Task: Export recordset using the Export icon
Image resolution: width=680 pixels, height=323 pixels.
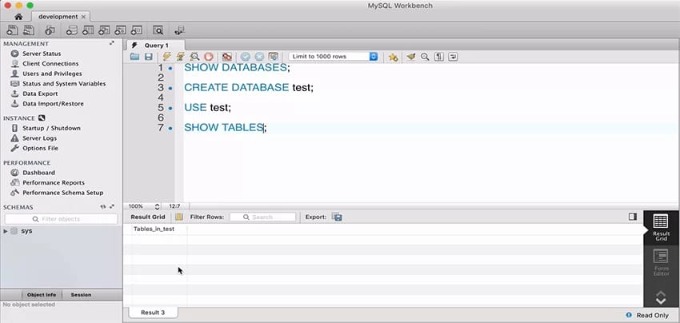Action: click(x=337, y=217)
